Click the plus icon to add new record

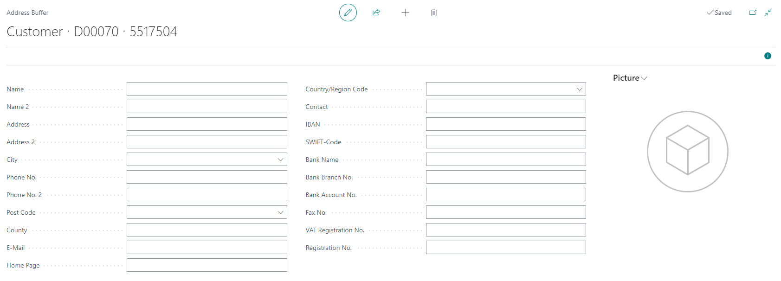pyautogui.click(x=405, y=13)
